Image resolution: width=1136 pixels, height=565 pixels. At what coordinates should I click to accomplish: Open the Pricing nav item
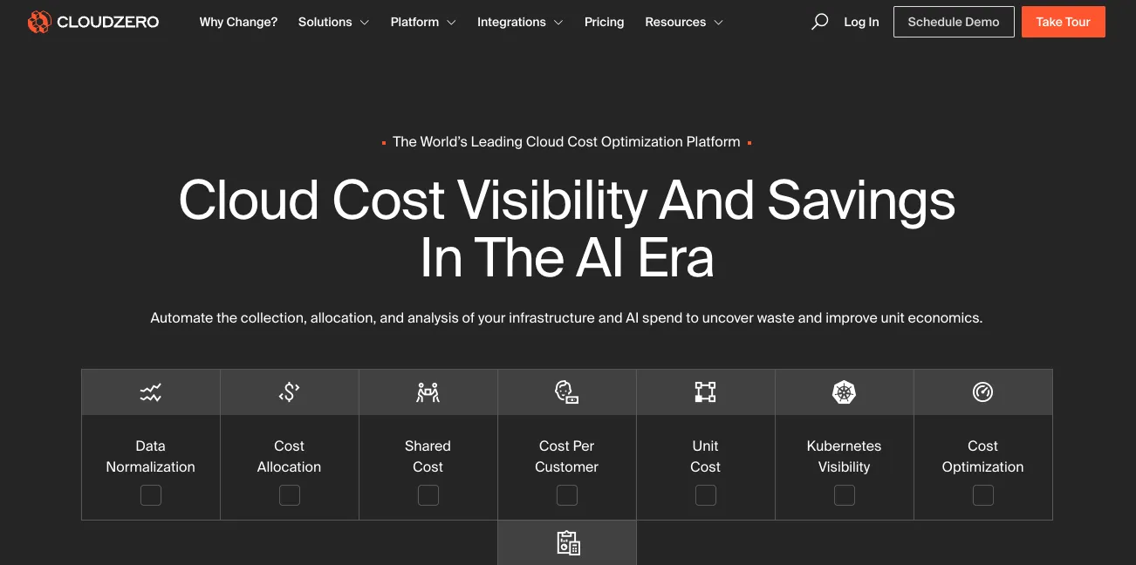point(605,22)
